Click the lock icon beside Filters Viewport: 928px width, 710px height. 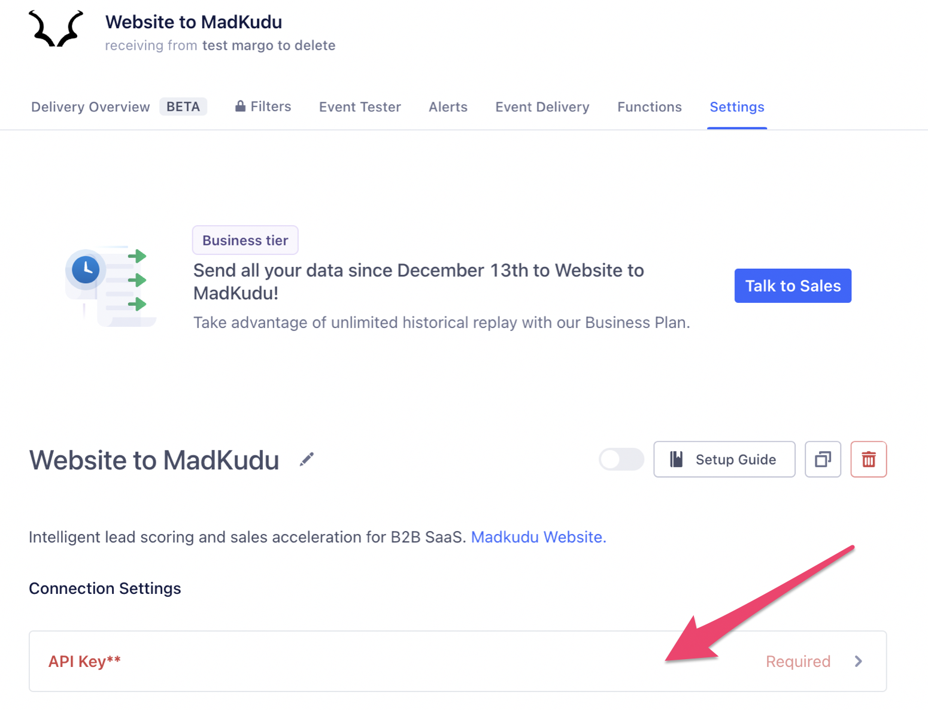click(240, 106)
